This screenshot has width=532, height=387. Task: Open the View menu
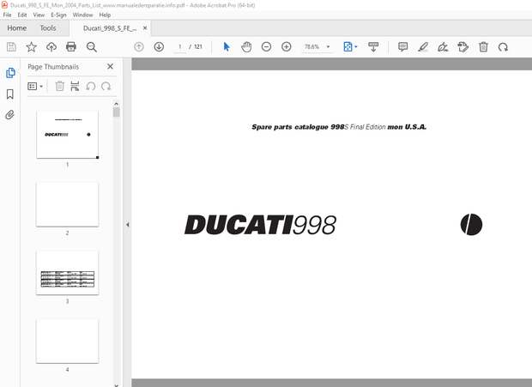tap(39, 15)
